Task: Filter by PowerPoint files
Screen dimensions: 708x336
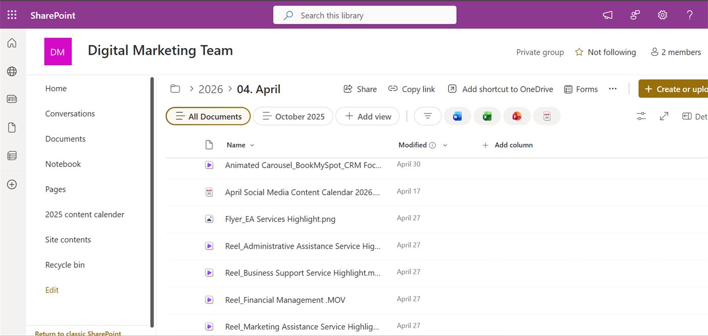Action: pyautogui.click(x=517, y=116)
